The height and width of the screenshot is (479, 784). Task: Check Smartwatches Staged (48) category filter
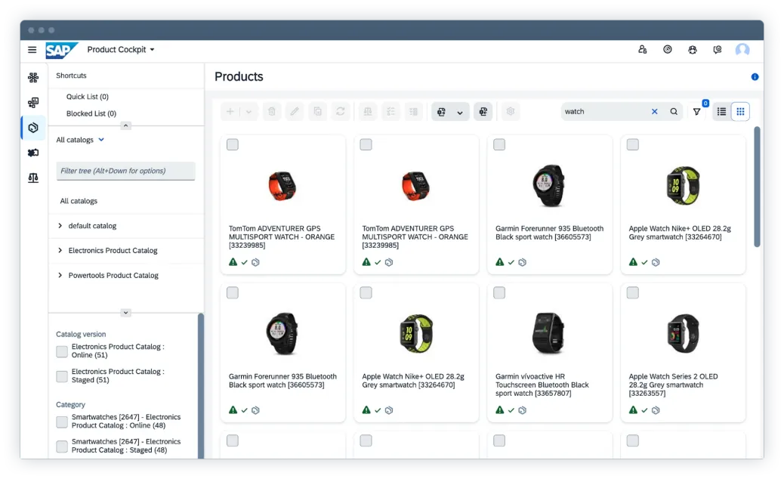click(62, 447)
